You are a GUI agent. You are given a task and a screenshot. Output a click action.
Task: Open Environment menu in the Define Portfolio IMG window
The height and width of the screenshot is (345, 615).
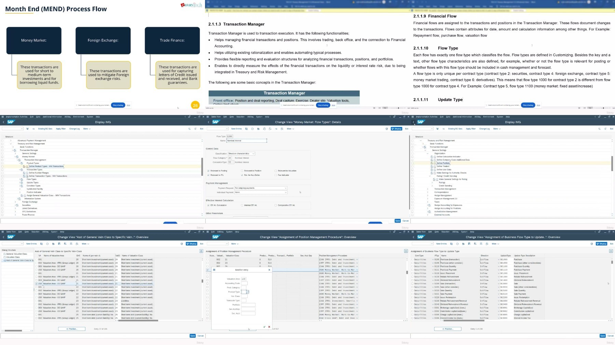(x=489, y=117)
